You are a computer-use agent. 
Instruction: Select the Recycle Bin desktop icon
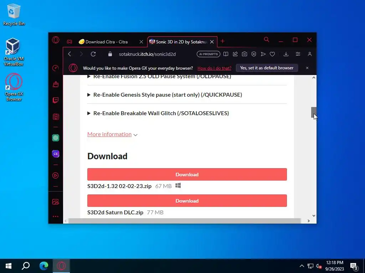click(14, 14)
